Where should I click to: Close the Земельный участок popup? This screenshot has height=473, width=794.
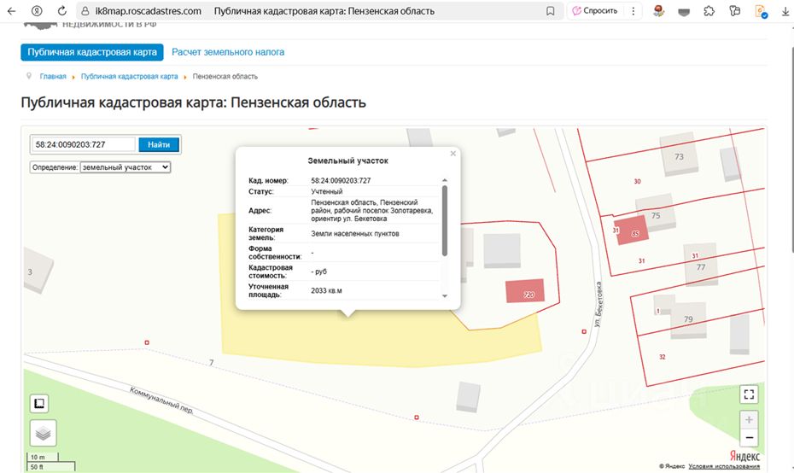tap(453, 154)
